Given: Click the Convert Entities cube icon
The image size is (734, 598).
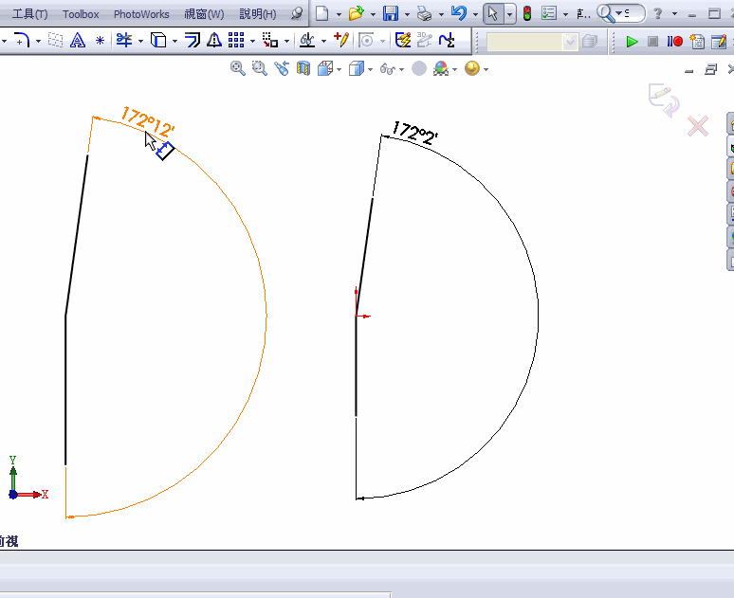Looking at the screenshot, I should click(158, 41).
